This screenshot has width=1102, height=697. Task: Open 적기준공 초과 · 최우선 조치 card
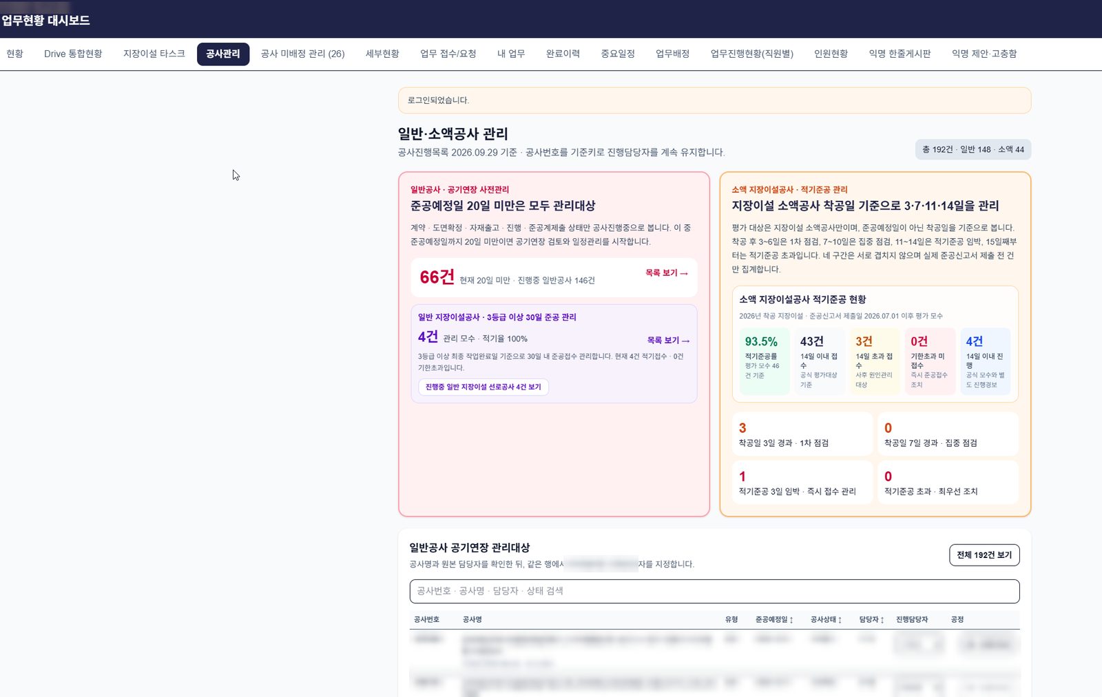coord(948,482)
